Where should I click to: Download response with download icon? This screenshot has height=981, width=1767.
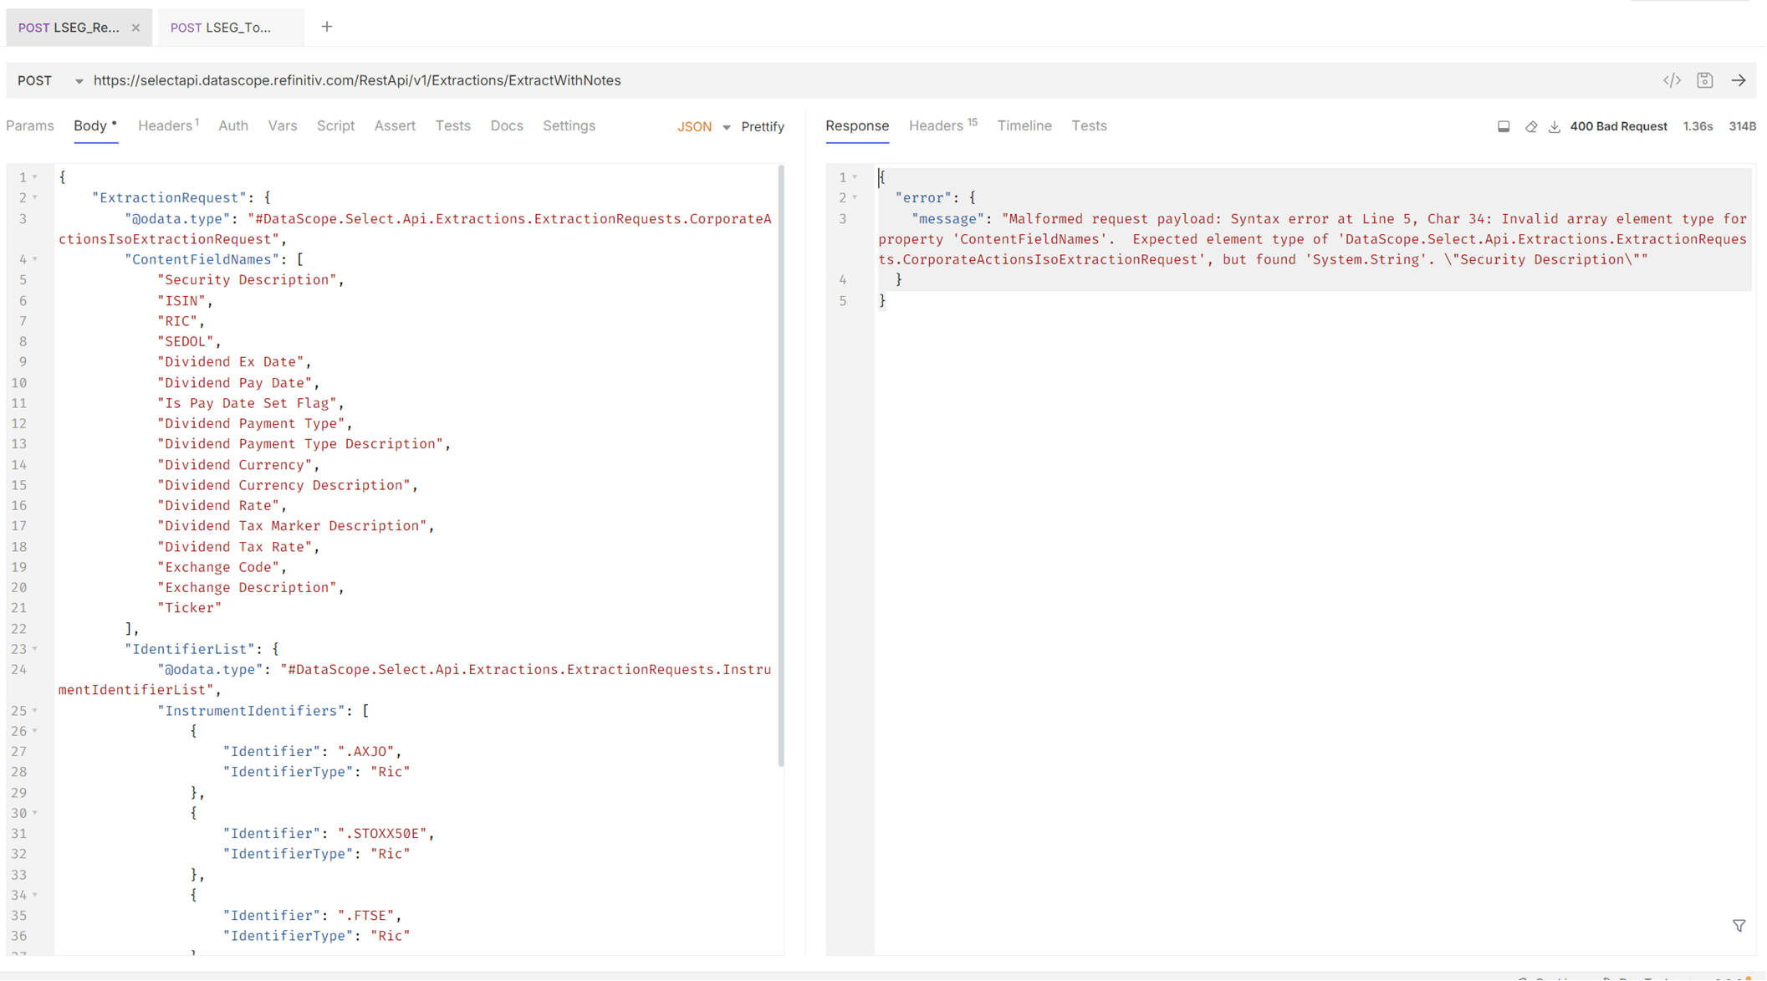(1555, 126)
